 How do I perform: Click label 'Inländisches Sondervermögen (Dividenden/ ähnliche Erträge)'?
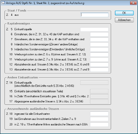[50, 49]
